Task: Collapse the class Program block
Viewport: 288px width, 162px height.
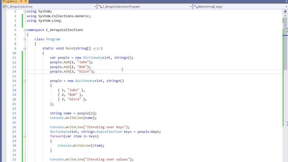Action: [25, 39]
